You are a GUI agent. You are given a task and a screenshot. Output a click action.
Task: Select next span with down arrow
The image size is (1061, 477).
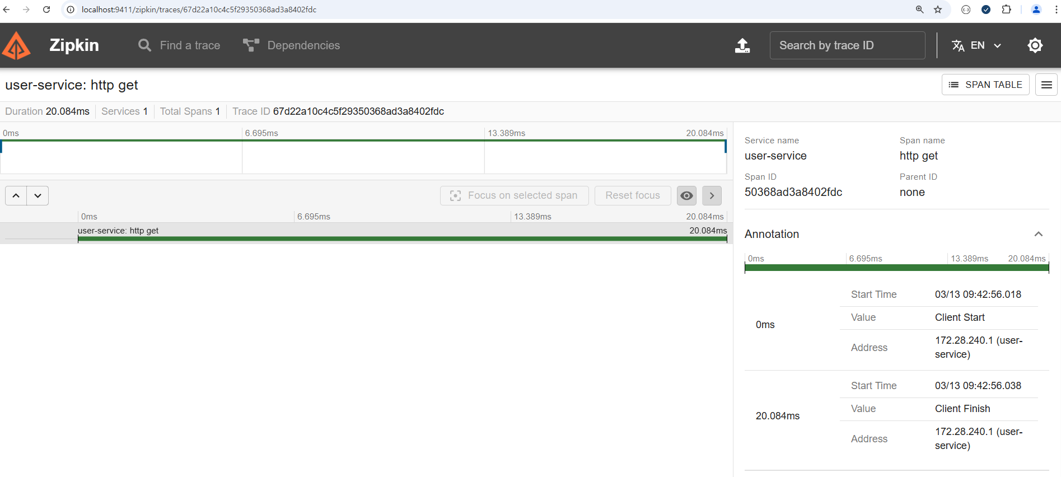(x=38, y=195)
